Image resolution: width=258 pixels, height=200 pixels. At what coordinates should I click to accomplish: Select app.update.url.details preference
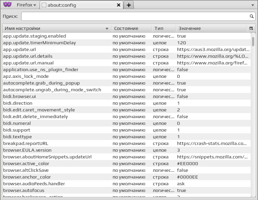(x=127, y=56)
